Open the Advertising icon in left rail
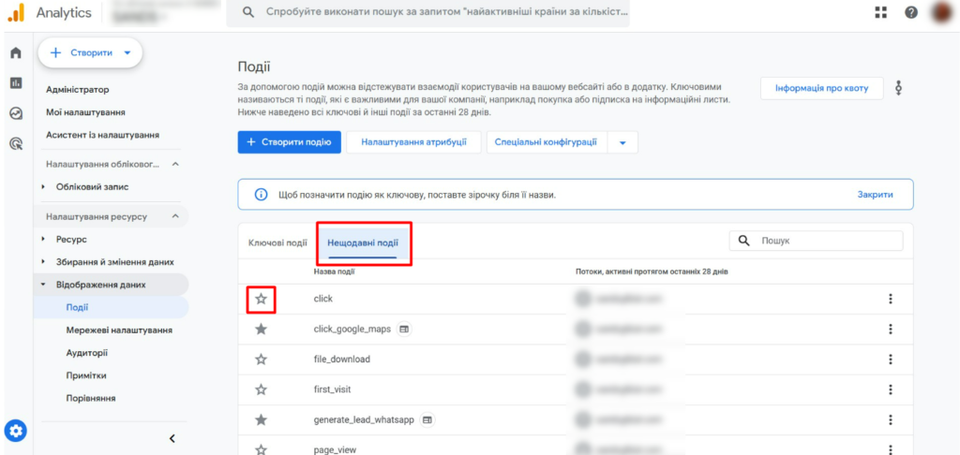Screen dimensions: 960x455 pos(15,144)
